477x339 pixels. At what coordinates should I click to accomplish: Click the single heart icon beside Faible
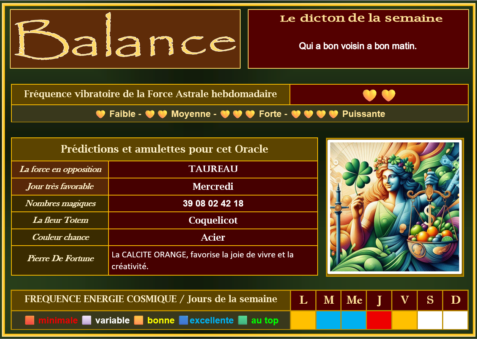pos(100,114)
